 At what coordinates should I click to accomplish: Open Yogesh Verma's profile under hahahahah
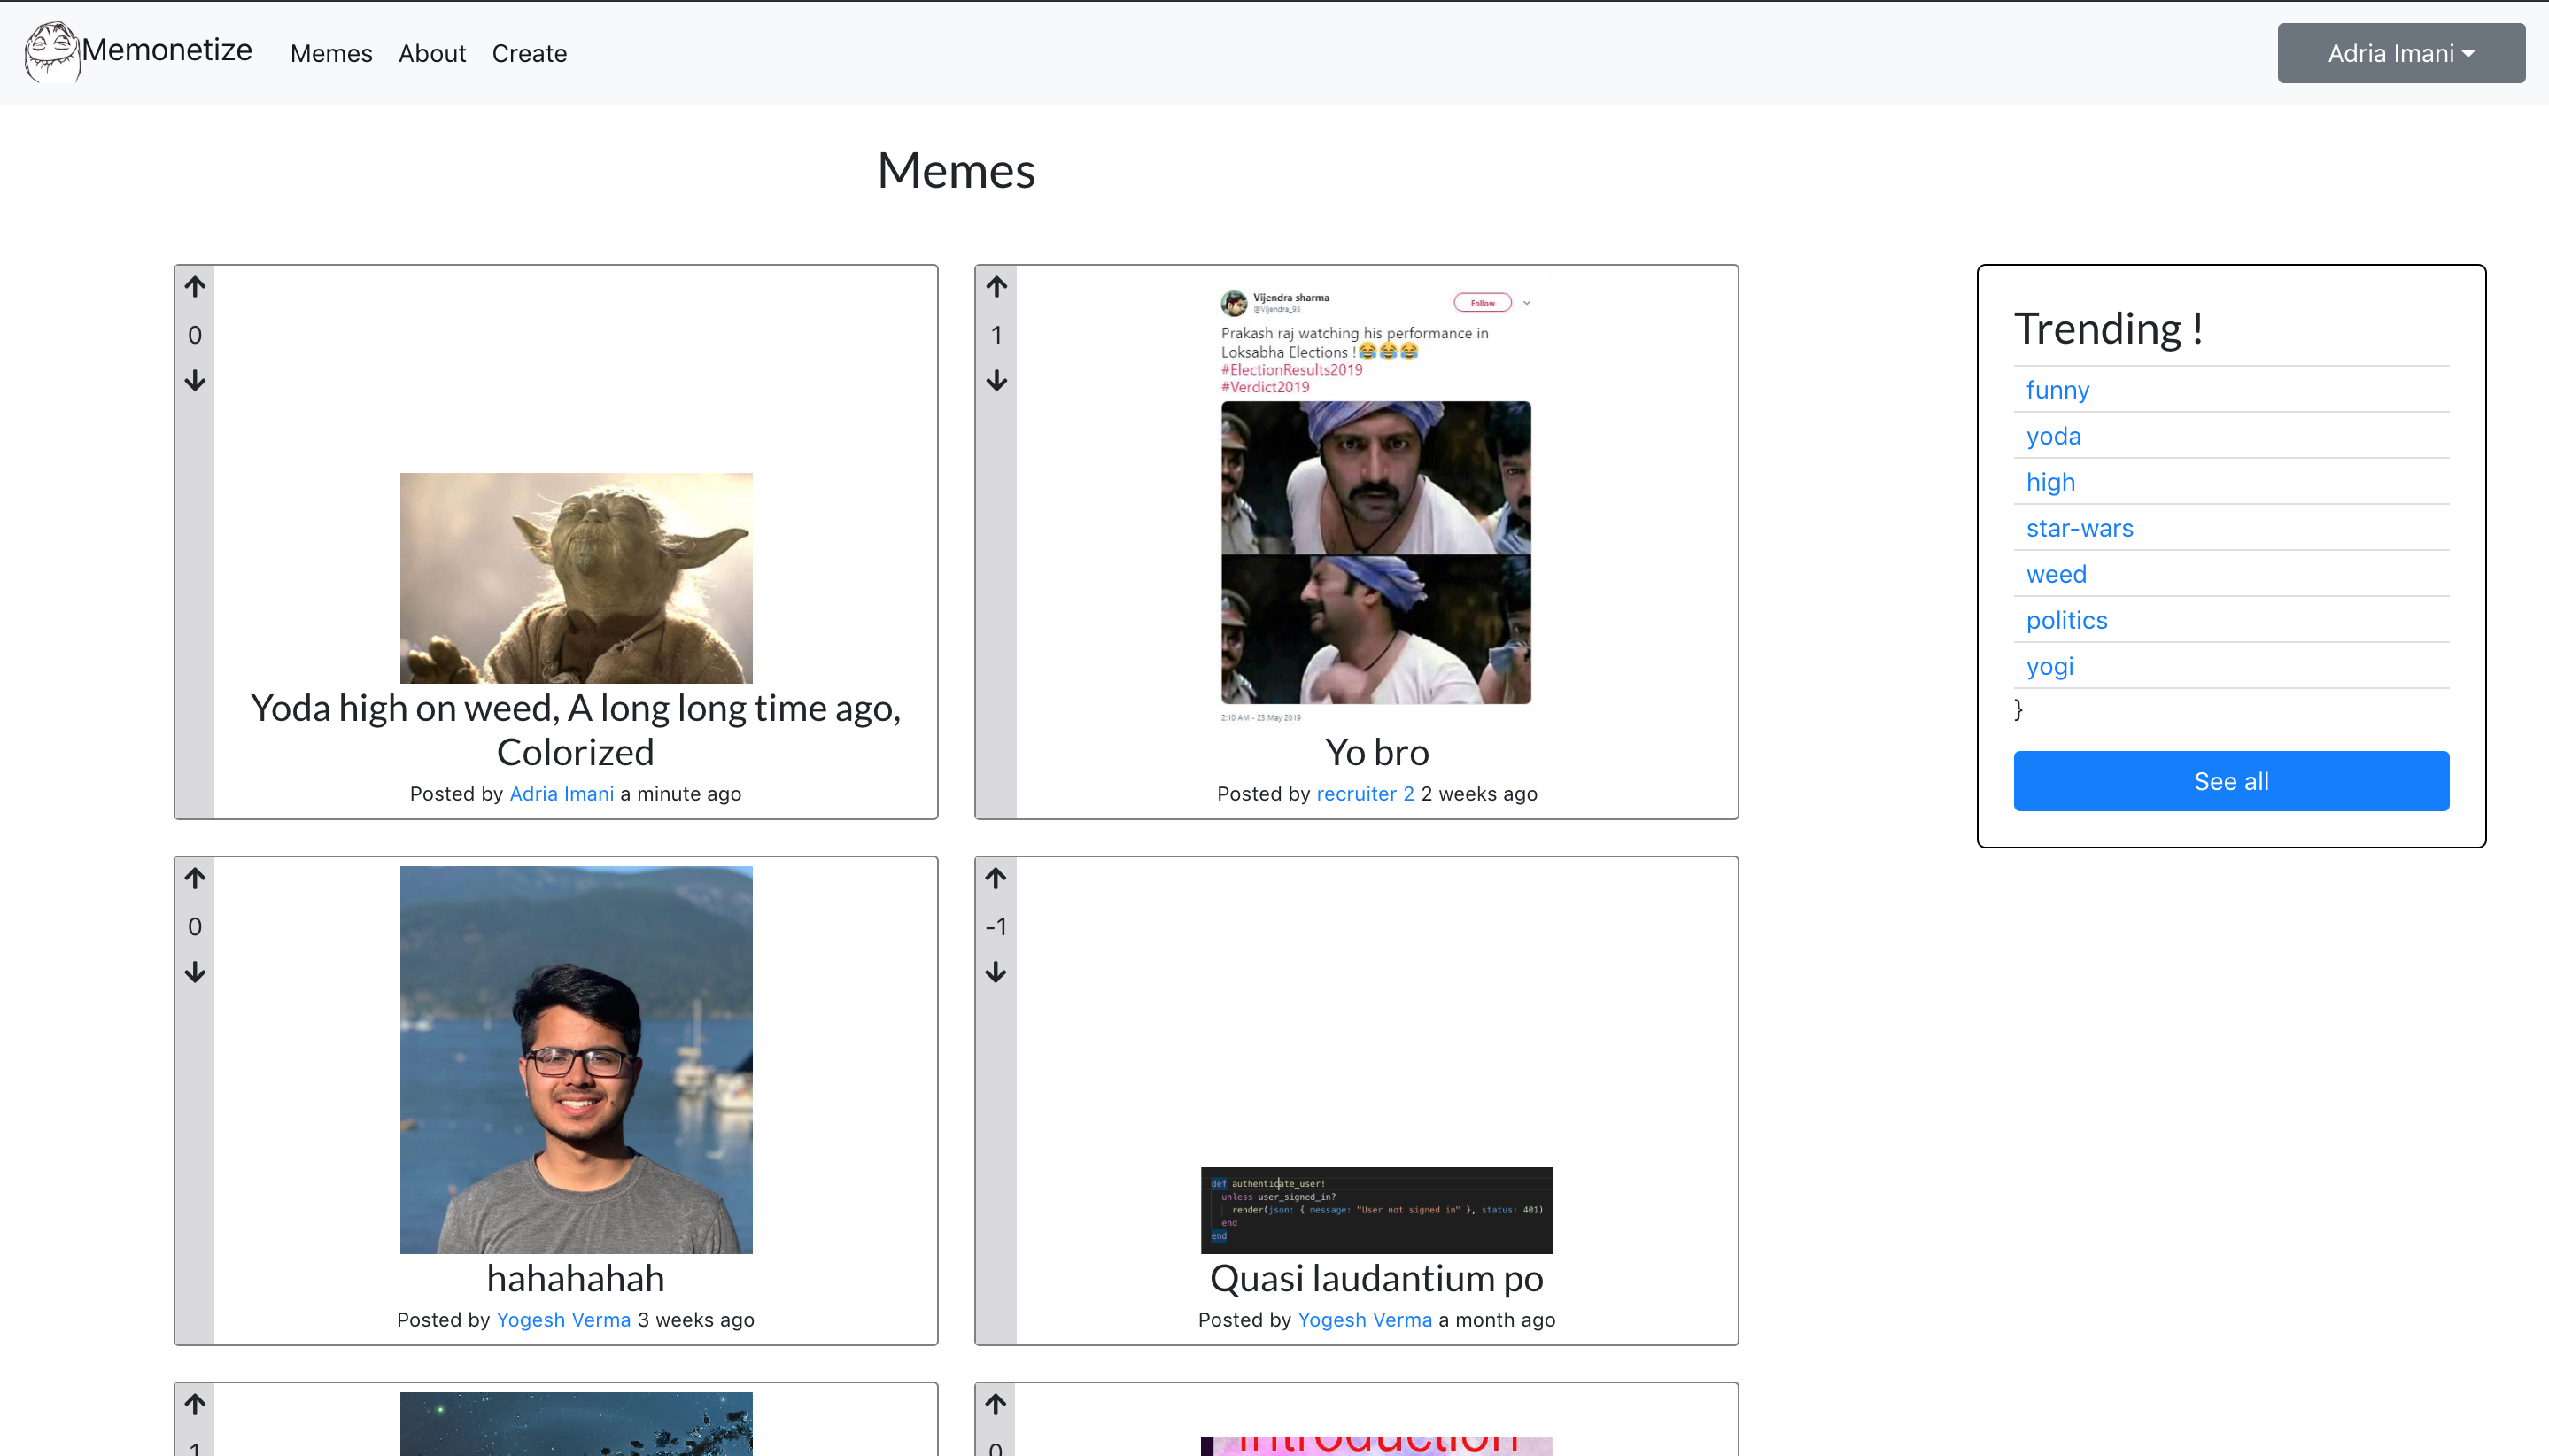point(563,1320)
